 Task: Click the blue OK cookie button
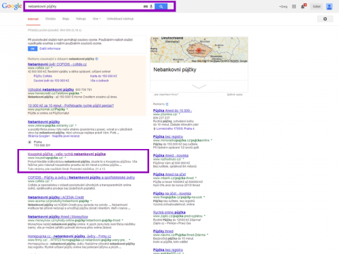point(33,49)
